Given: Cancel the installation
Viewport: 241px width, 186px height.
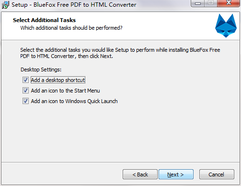Looking at the screenshot, I should point(217,174).
